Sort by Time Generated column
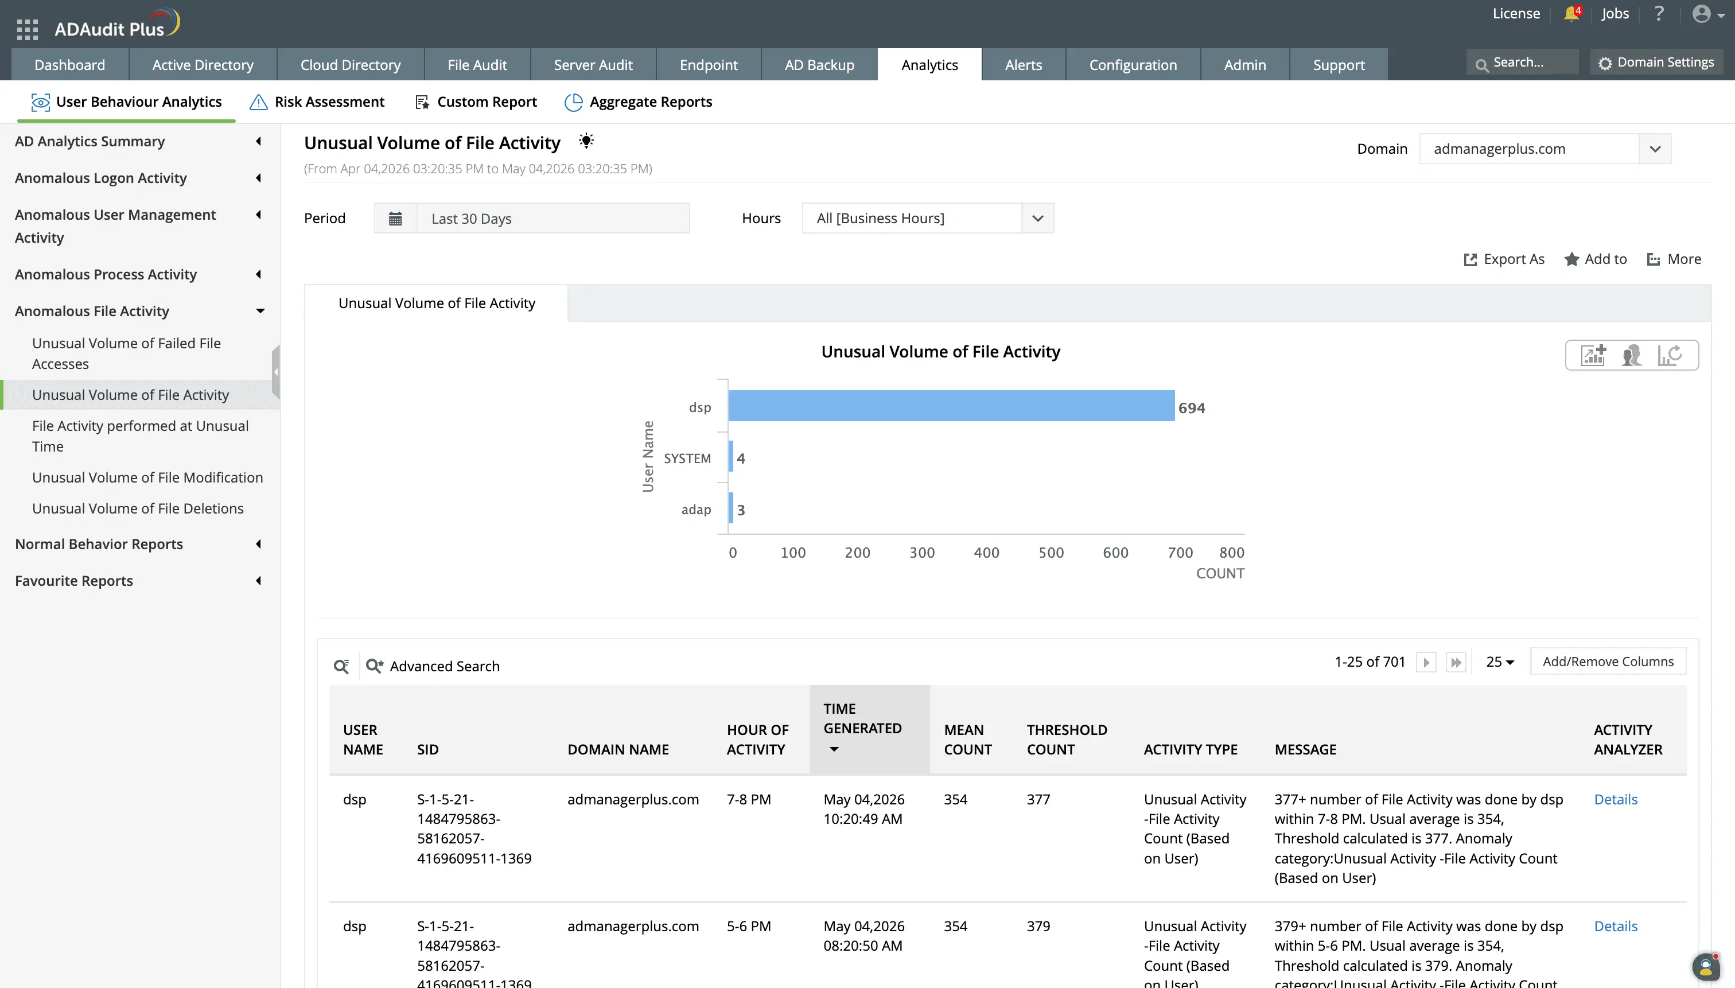Viewport: 1735px width, 988px height. [x=869, y=729]
